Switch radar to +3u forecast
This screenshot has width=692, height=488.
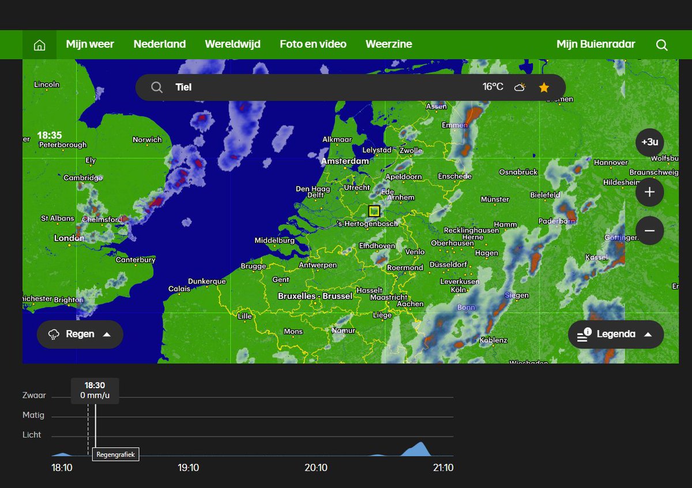coord(650,142)
